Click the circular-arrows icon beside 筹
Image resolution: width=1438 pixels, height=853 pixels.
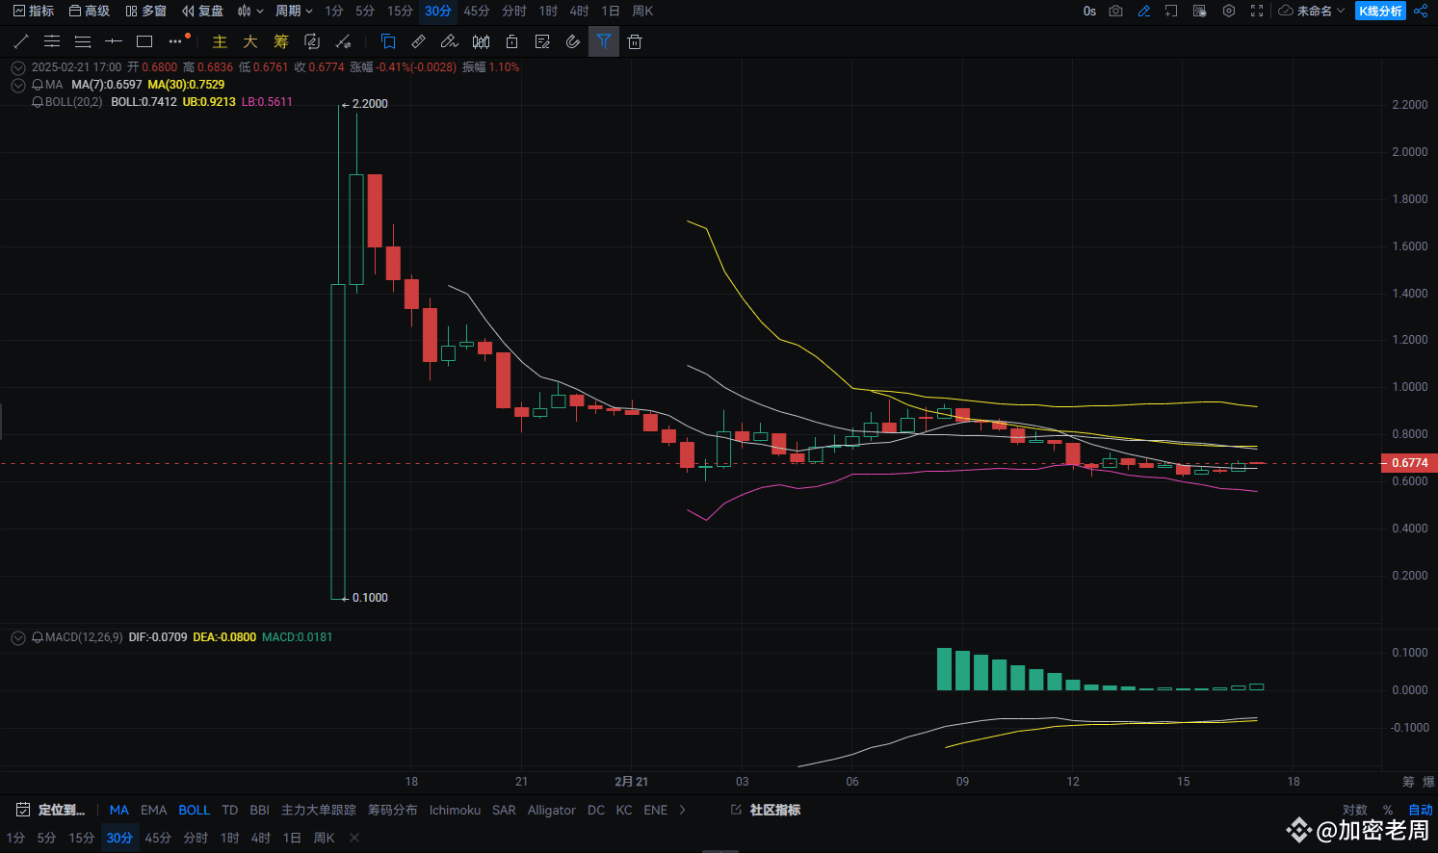coord(312,41)
